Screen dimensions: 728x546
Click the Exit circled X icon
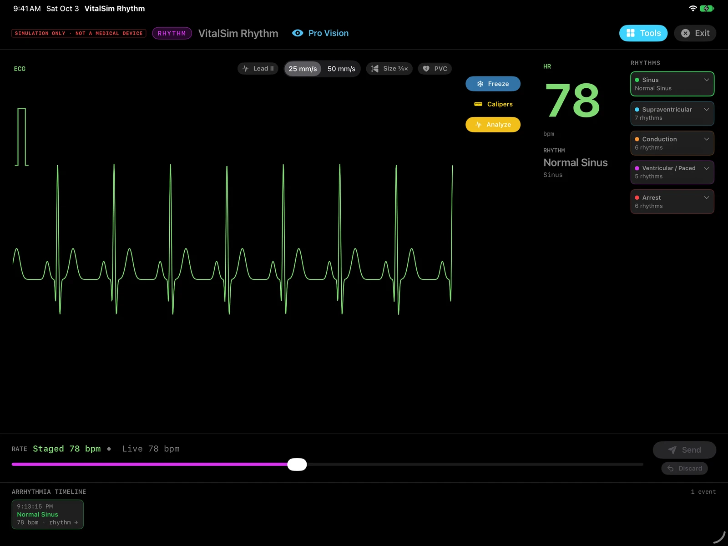(685, 33)
